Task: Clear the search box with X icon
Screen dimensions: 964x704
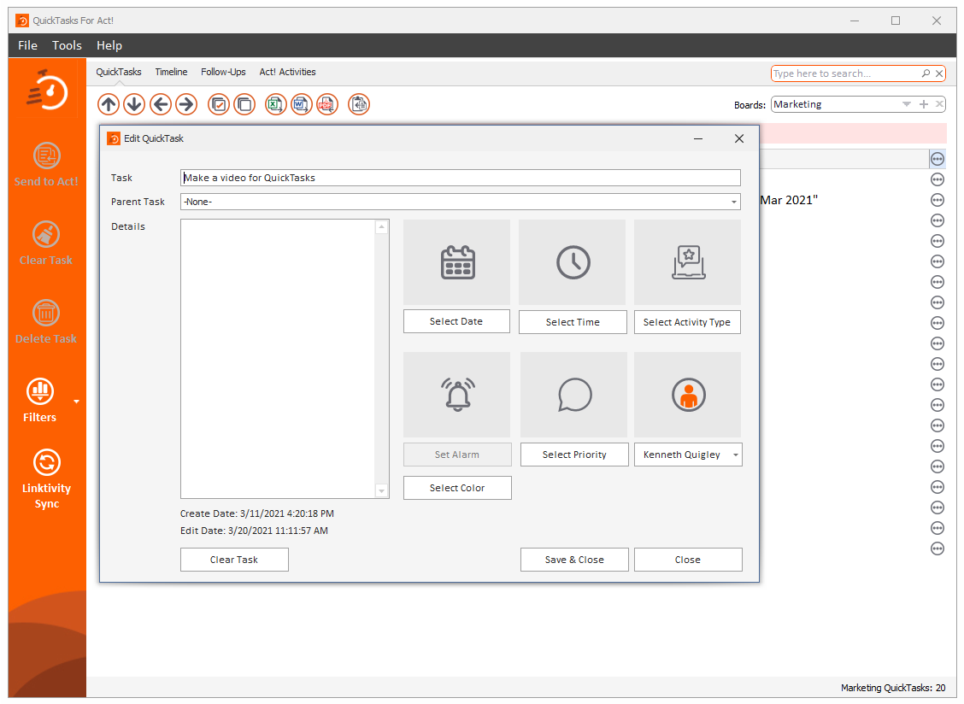Action: tap(939, 73)
